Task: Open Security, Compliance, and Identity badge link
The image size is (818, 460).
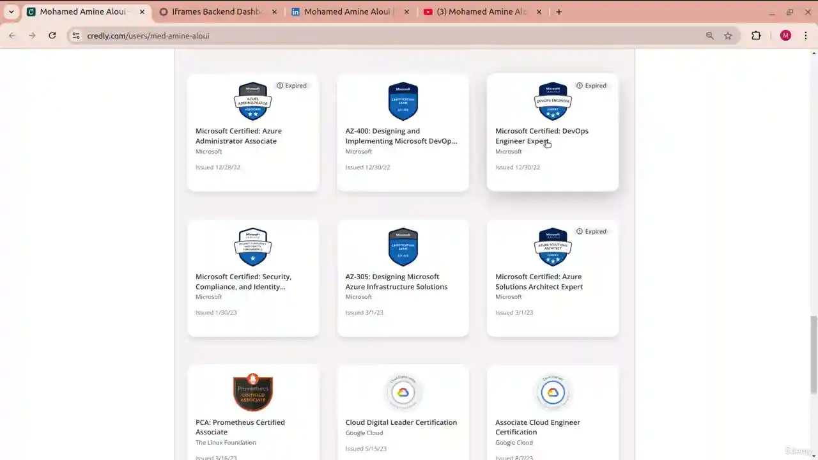Action: (243, 282)
